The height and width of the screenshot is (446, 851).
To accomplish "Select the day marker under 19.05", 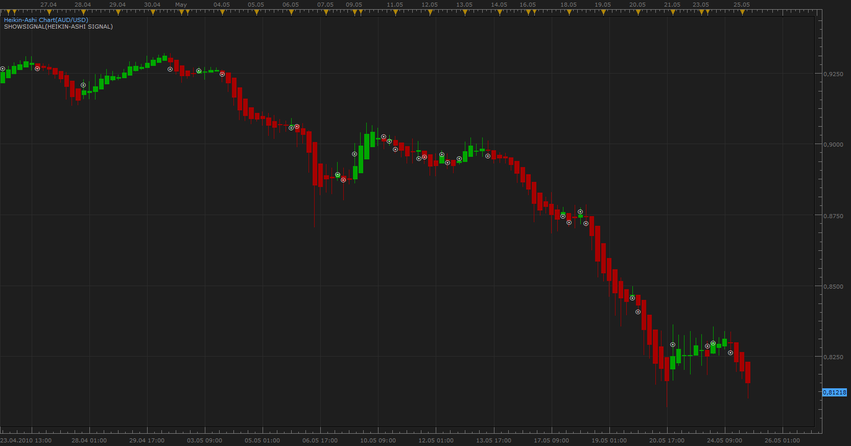I will [603, 12].
